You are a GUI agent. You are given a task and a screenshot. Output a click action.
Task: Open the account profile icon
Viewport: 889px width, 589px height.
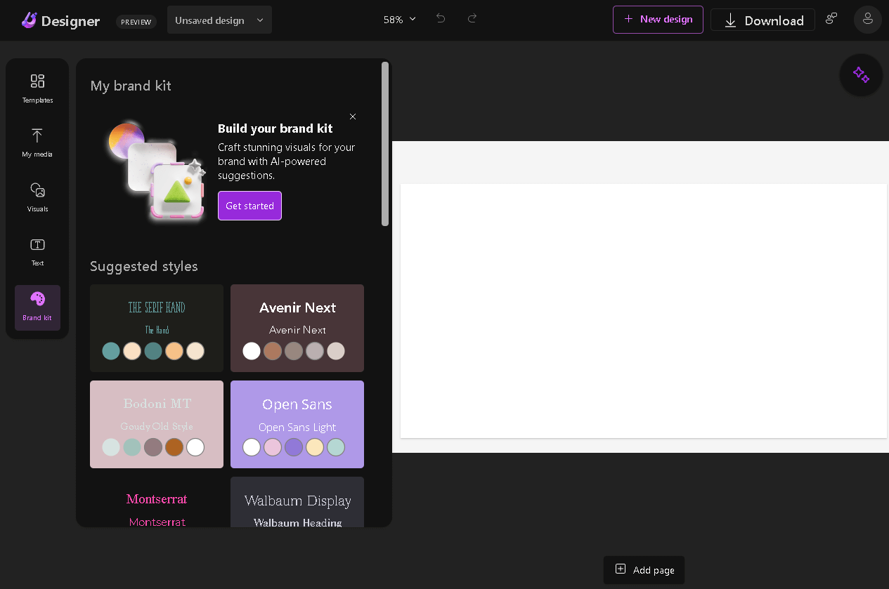pos(868,20)
